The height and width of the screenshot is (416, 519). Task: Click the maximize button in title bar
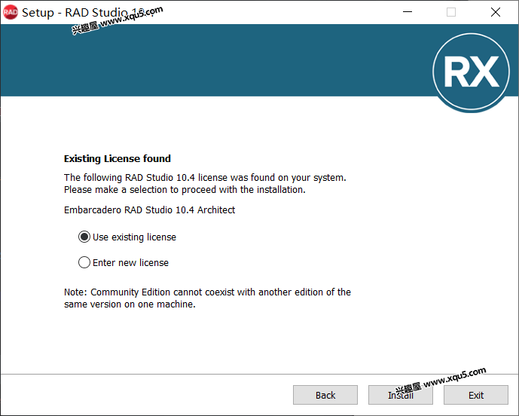(451, 12)
